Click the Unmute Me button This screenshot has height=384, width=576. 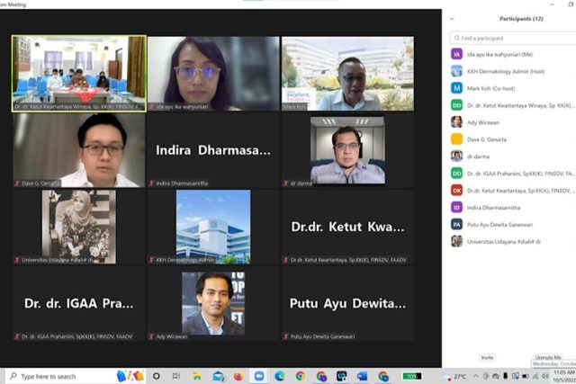click(x=548, y=357)
